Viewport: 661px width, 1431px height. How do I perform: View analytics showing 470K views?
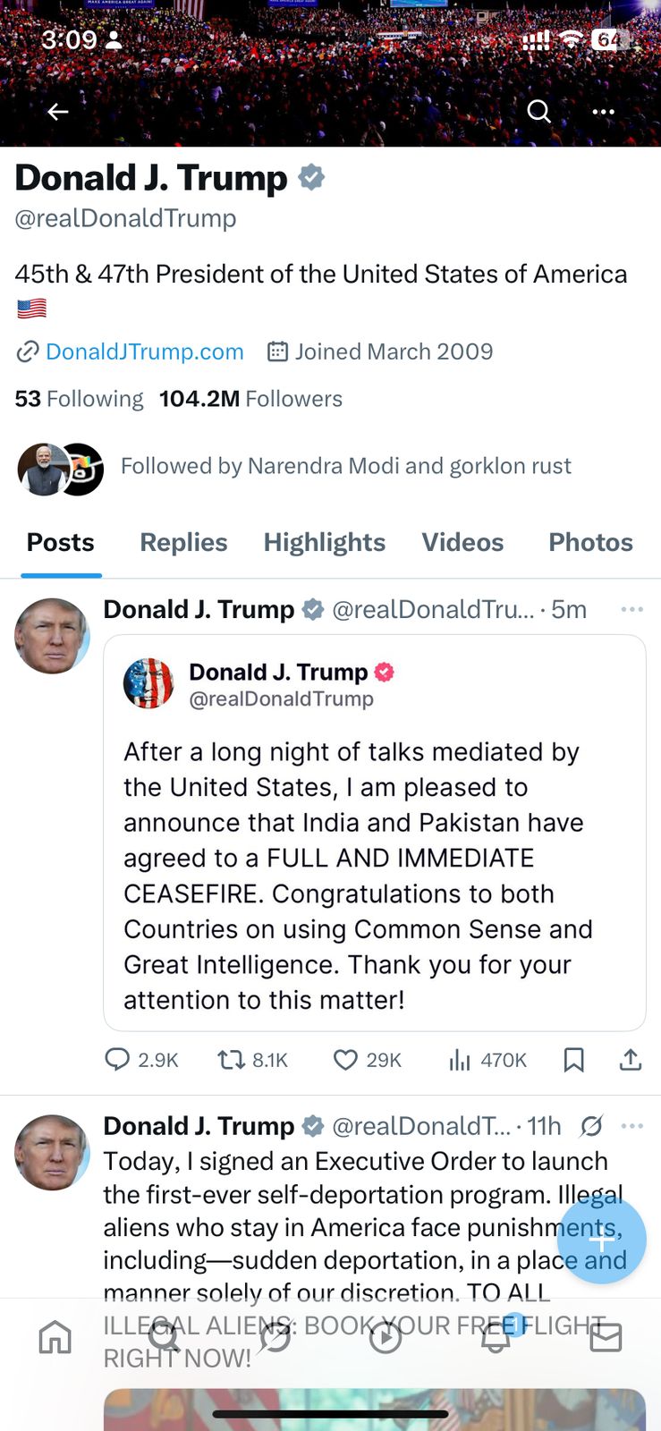460,1060
